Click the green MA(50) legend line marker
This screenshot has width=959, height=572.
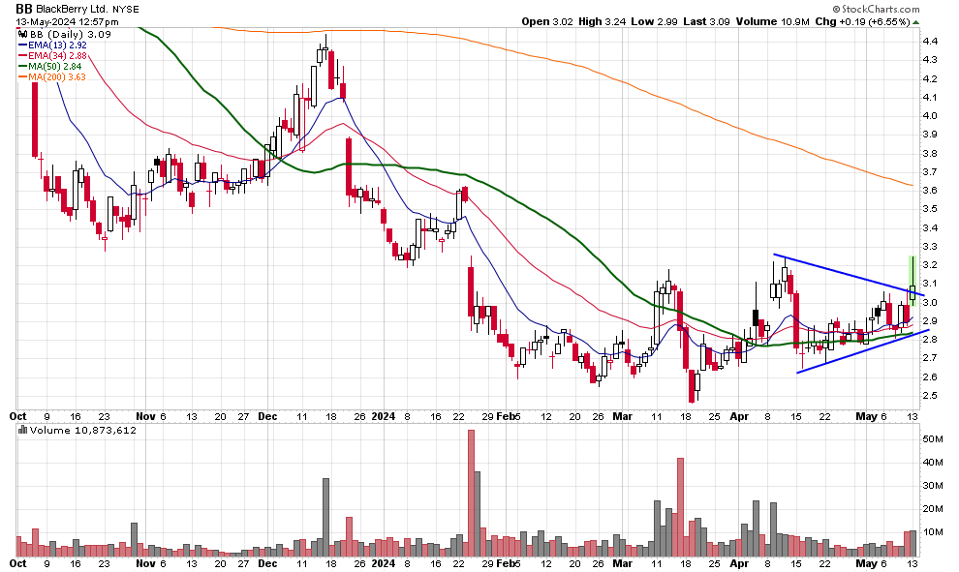tap(22, 66)
